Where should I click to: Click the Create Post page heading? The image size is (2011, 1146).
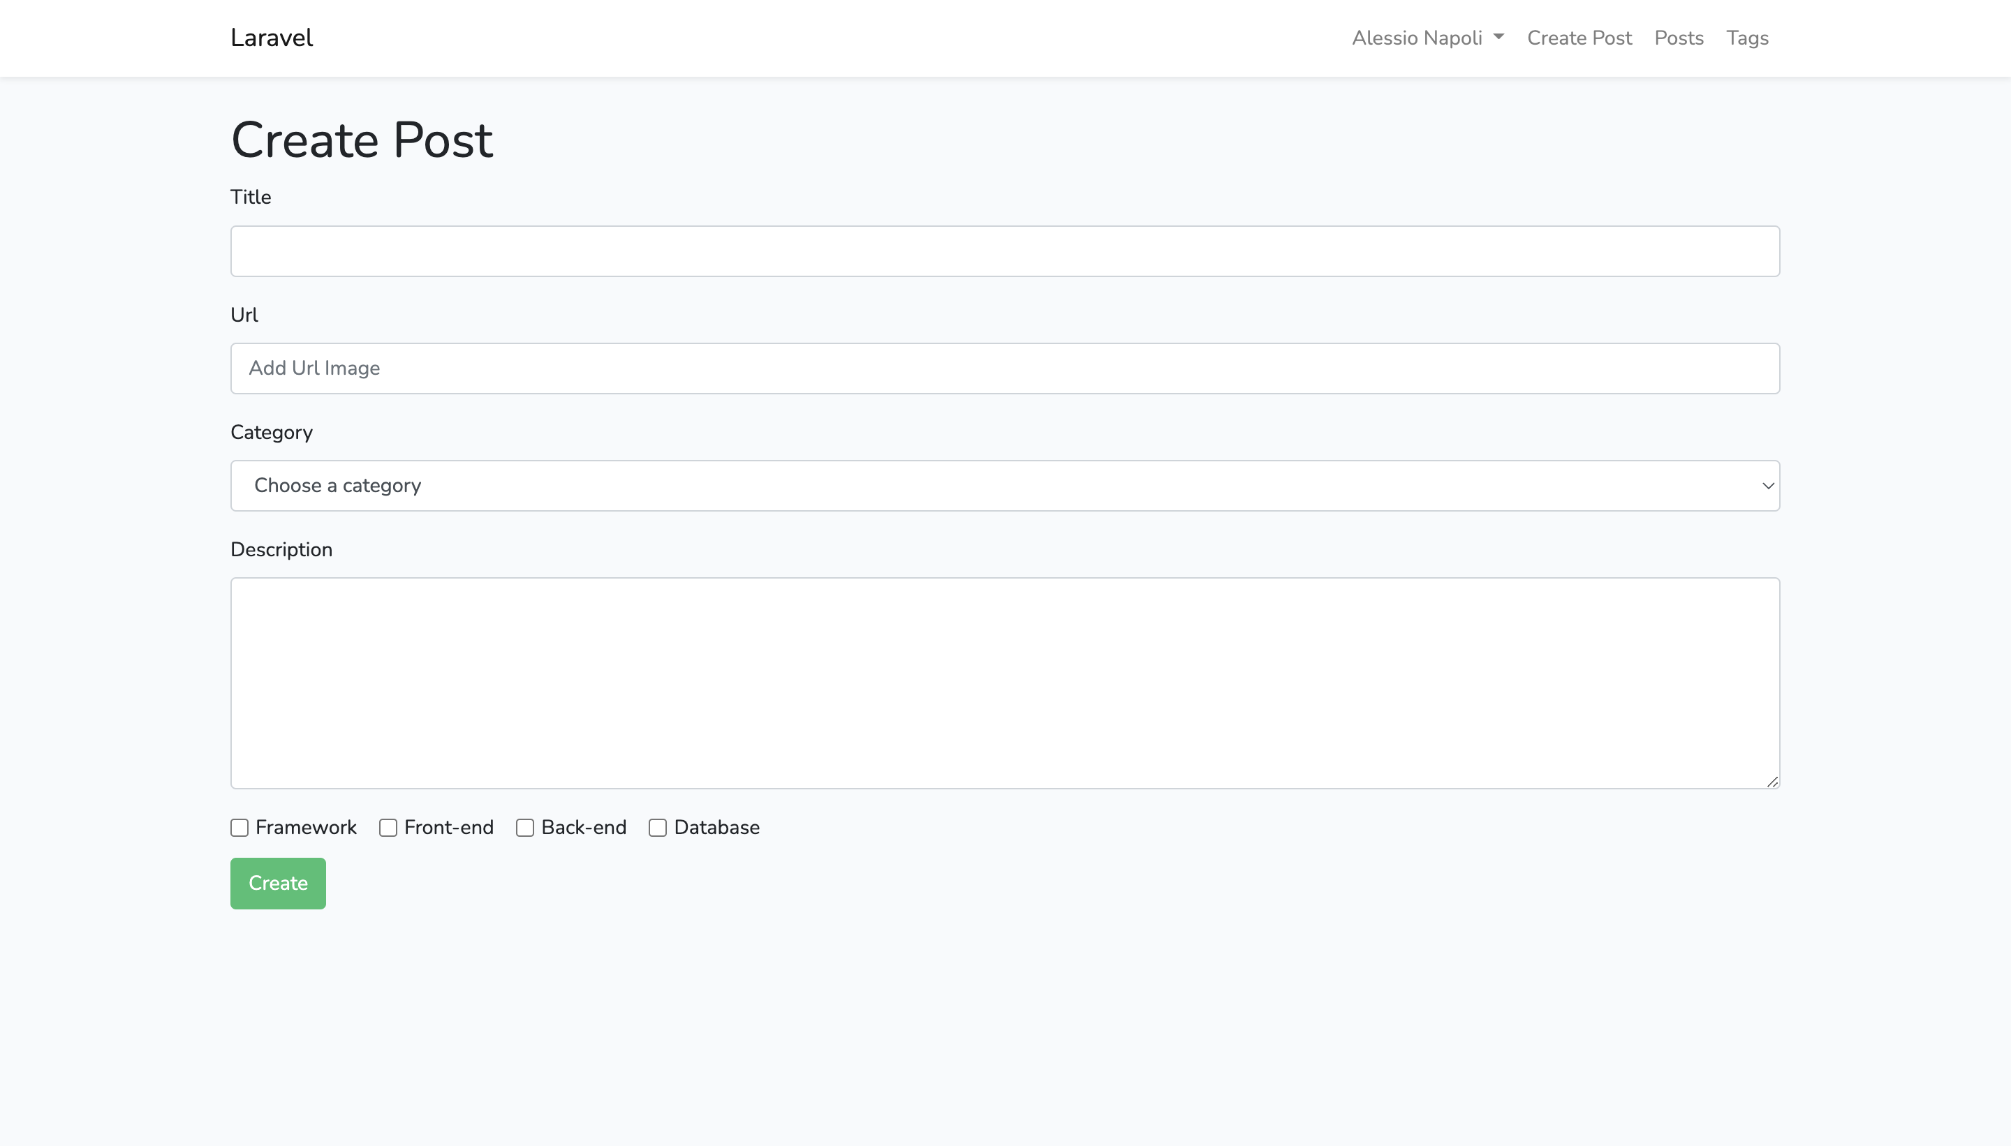coord(362,140)
